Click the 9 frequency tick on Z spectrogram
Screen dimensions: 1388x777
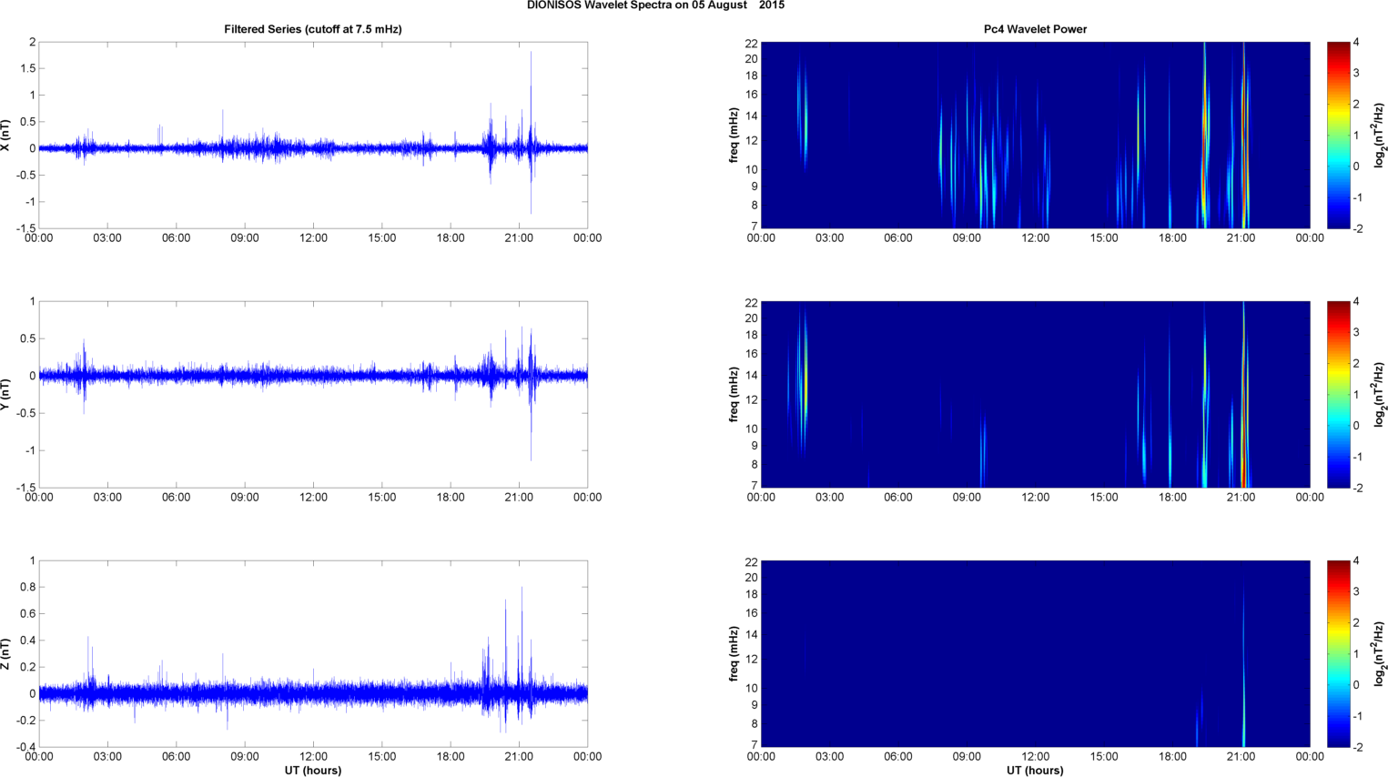(755, 705)
